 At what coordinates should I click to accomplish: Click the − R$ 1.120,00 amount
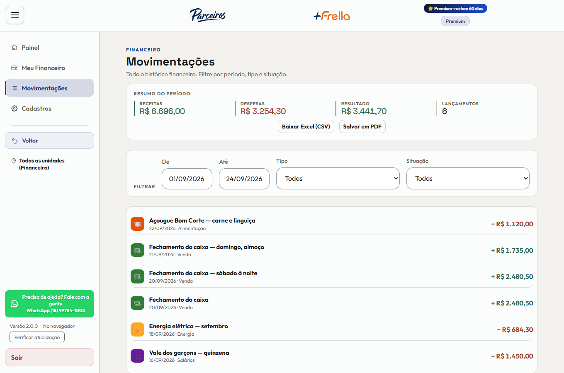tap(512, 224)
